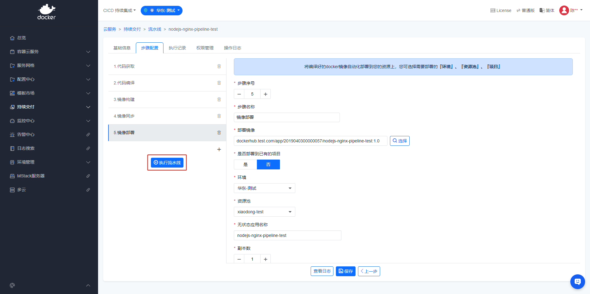Open the 环境 dropdown showing 华东-测试
Image resolution: width=590 pixels, height=294 pixels.
(264, 188)
